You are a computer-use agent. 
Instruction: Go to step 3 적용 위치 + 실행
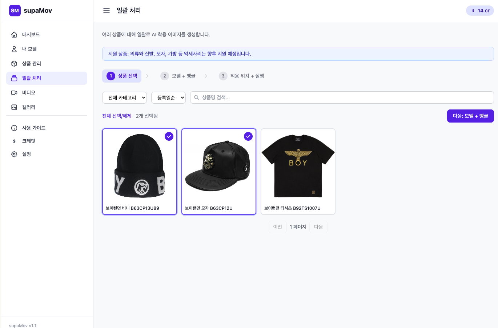(242, 76)
